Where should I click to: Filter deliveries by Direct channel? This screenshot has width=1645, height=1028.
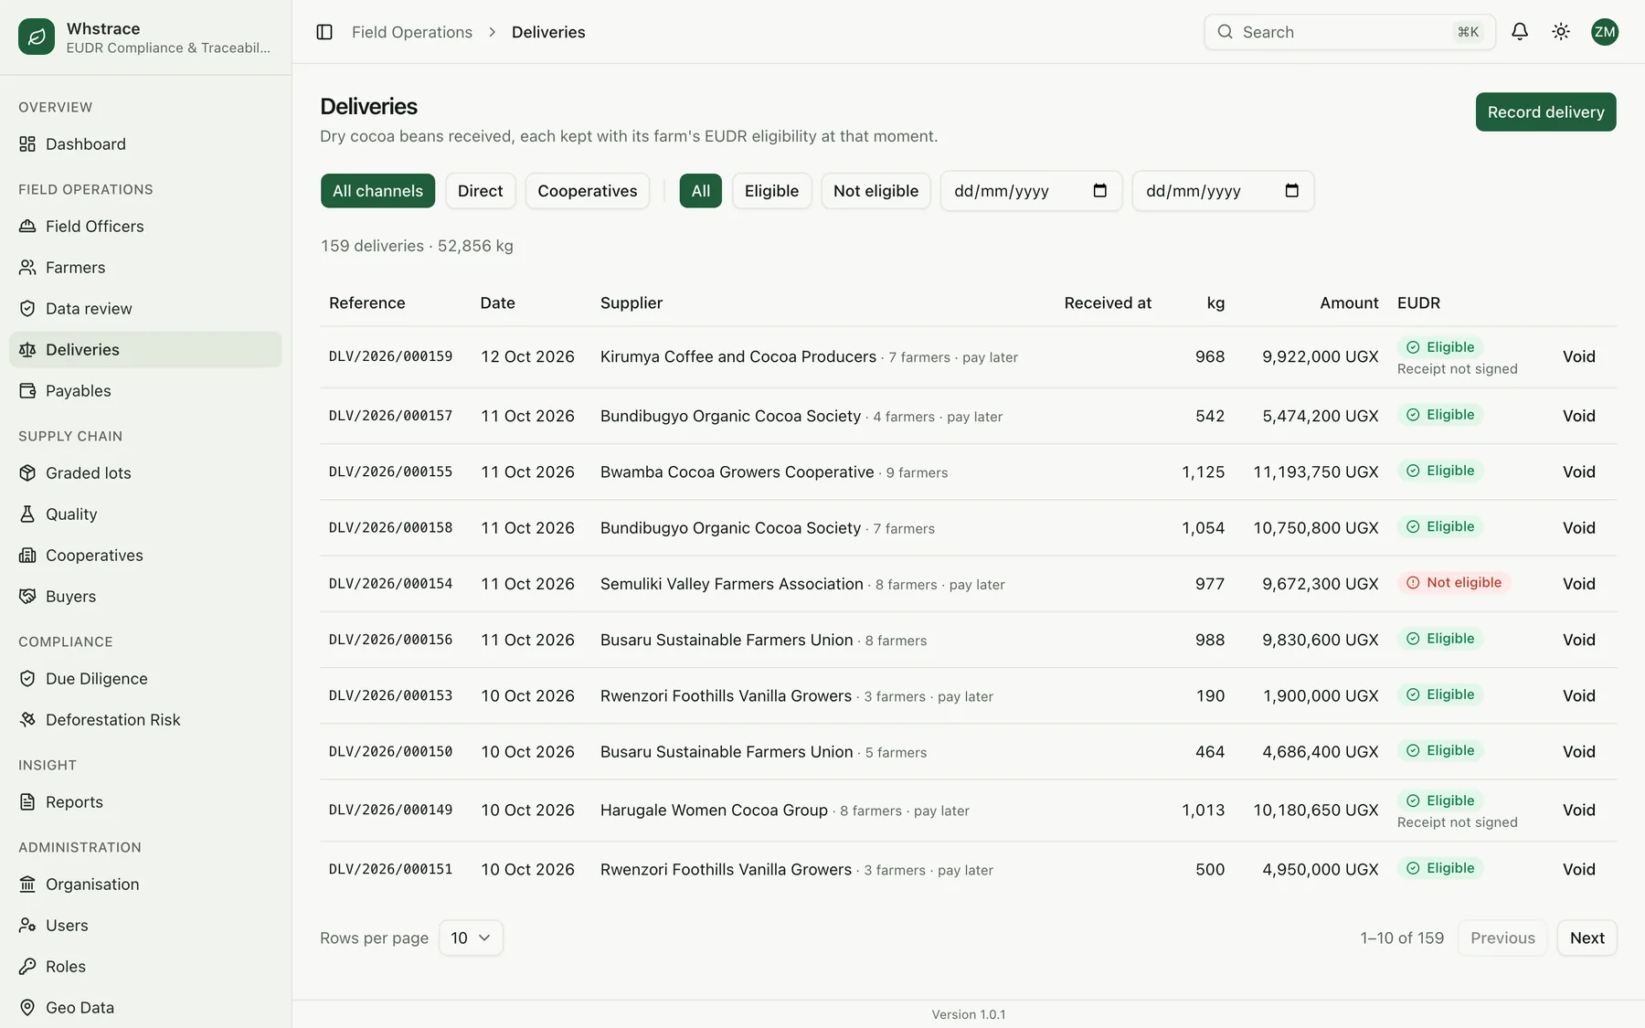pyautogui.click(x=481, y=191)
